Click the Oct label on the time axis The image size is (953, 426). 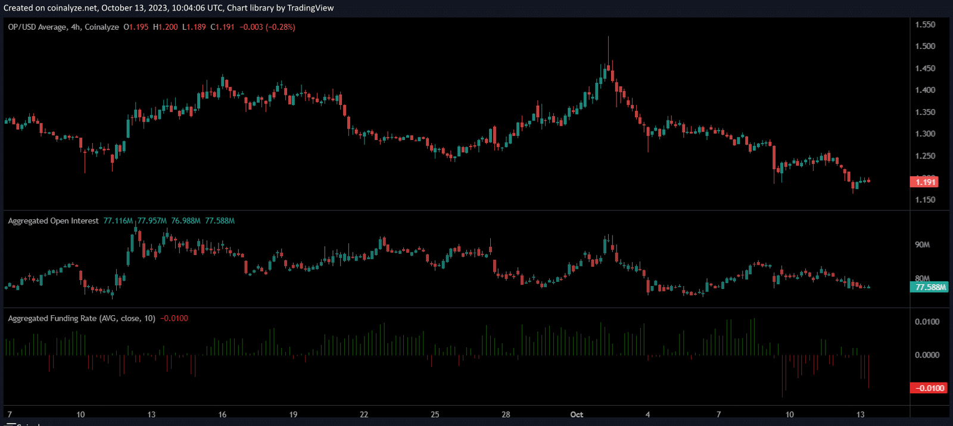(x=577, y=415)
